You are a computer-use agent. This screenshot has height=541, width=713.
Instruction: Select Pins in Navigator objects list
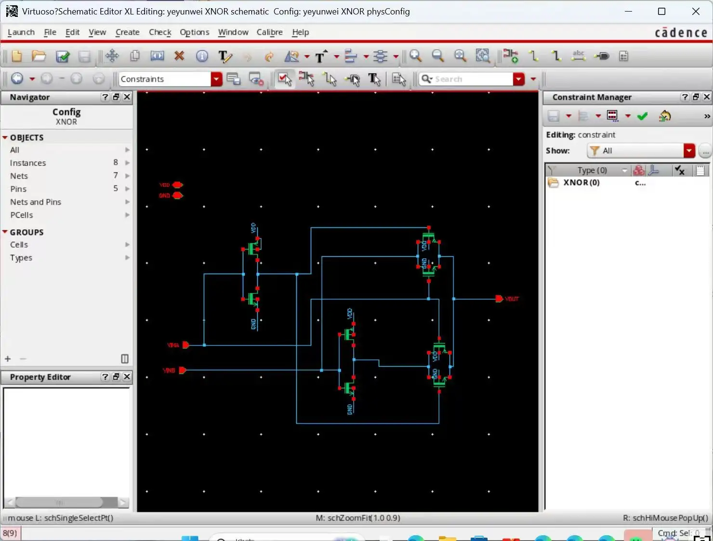point(18,189)
